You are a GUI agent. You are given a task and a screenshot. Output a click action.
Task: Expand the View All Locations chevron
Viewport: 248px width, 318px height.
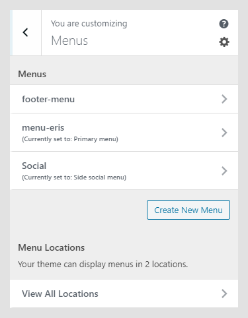point(224,294)
